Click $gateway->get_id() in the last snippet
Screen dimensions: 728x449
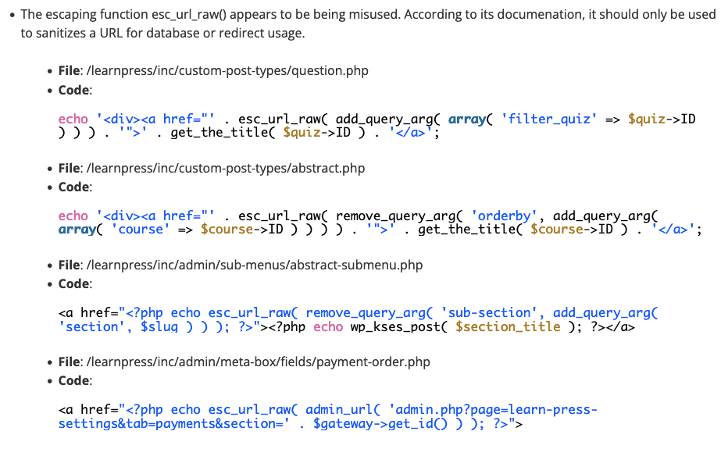tap(380, 424)
